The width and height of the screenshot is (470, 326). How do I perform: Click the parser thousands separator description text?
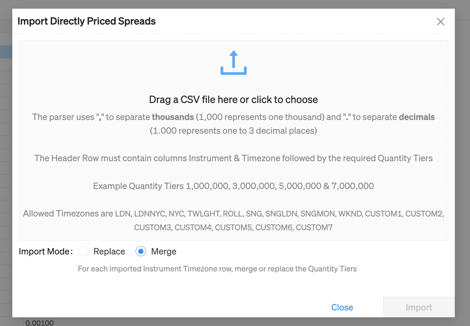click(x=234, y=117)
